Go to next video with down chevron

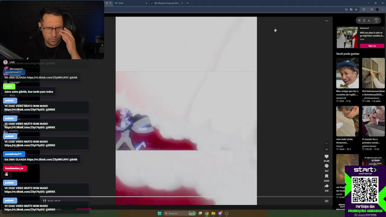tap(326, 149)
